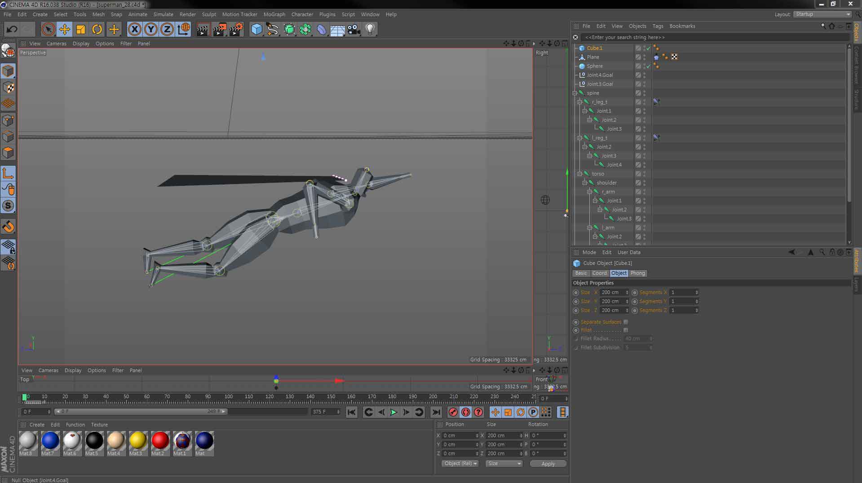Click the Apply button
The height and width of the screenshot is (483, 862).
(x=548, y=464)
